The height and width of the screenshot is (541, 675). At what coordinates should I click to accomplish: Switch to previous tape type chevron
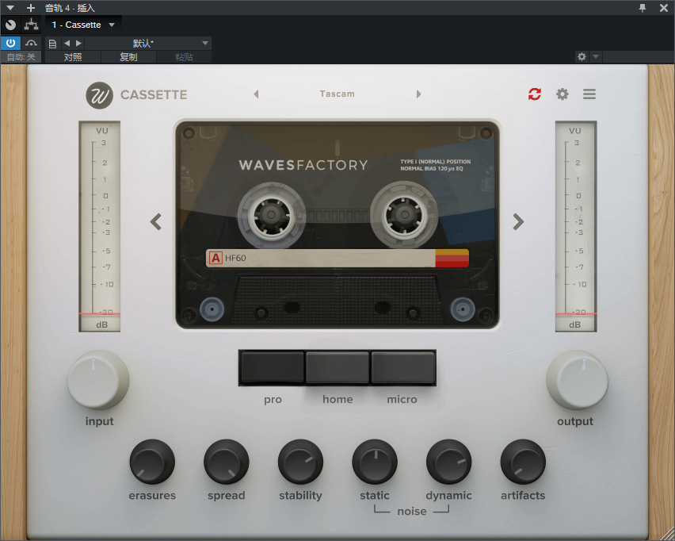[156, 221]
